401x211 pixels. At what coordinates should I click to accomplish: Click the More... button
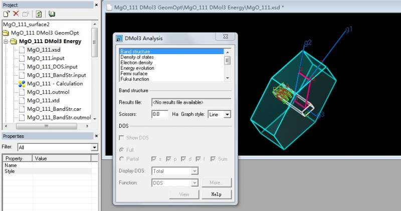click(217, 182)
